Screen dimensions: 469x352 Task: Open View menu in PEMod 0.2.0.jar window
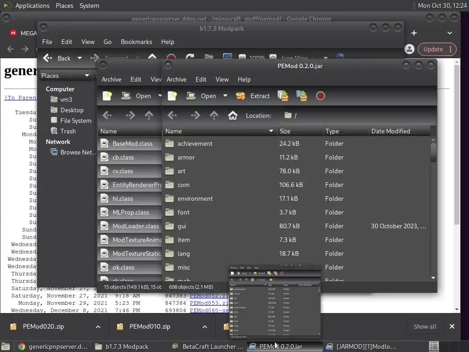(x=222, y=79)
